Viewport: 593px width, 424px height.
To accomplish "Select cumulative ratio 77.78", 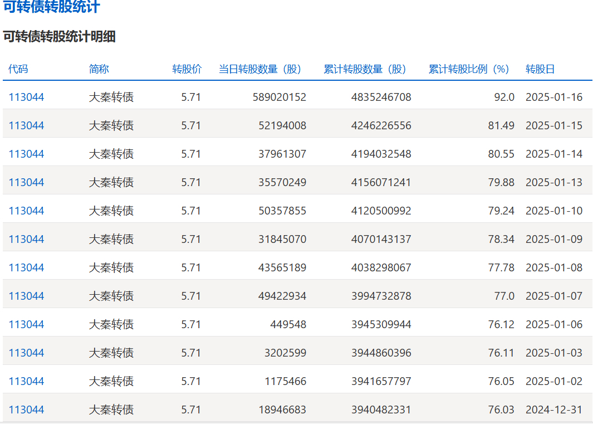I will (501, 267).
